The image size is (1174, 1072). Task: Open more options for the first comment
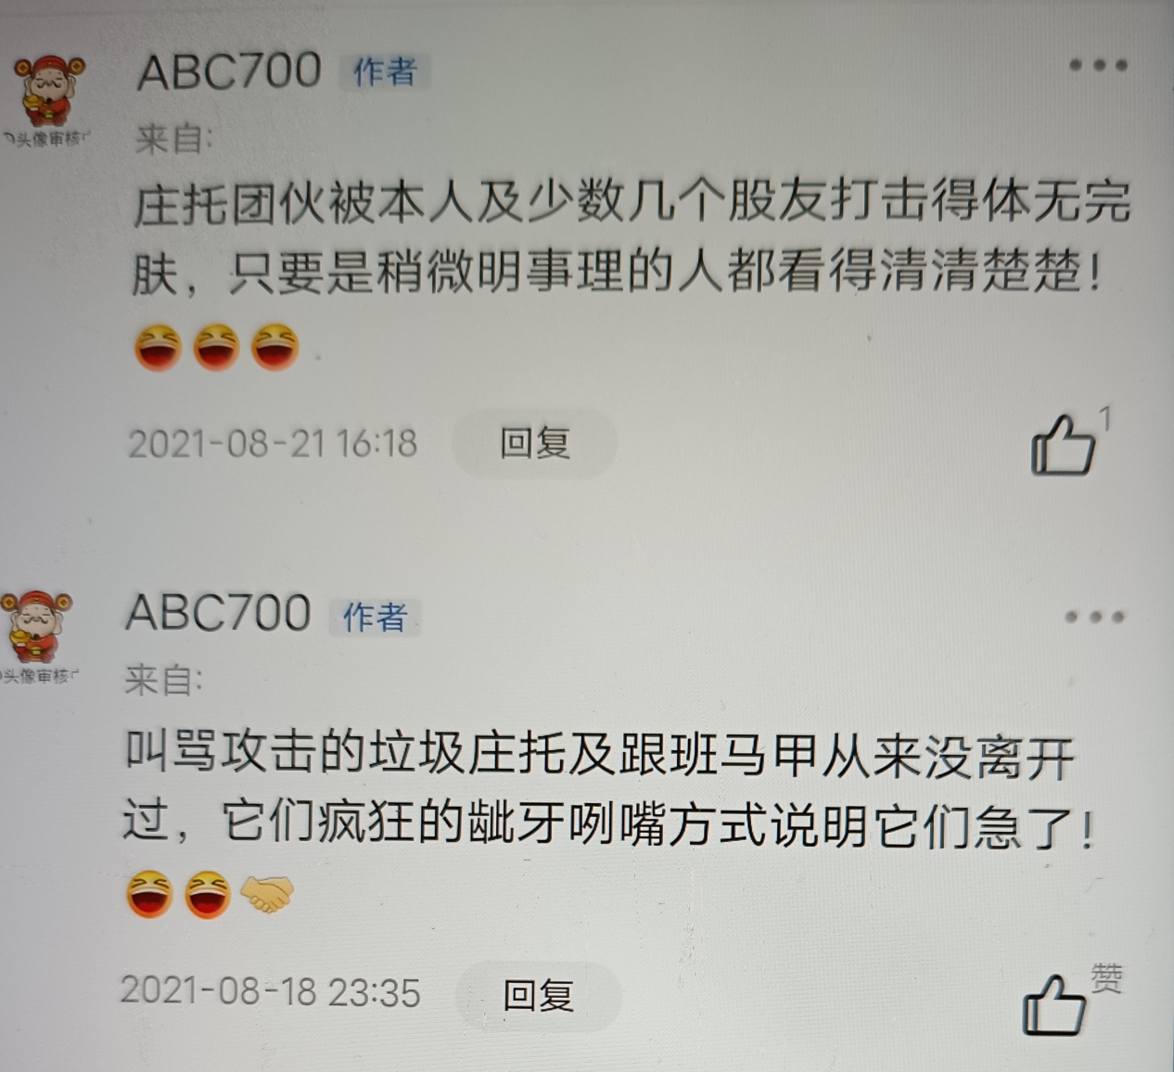coord(1098,66)
